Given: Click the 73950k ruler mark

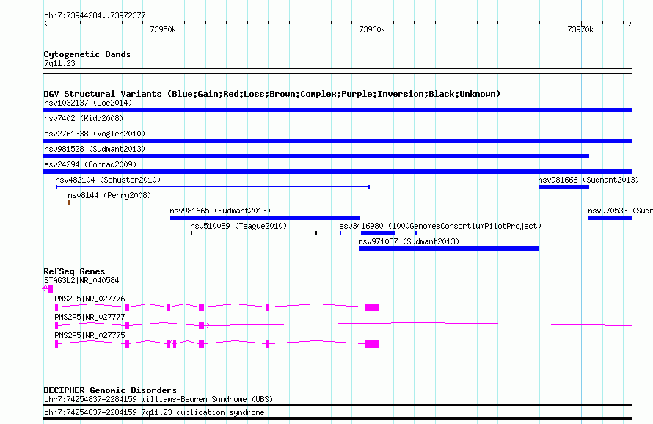Looking at the screenshot, I should tap(163, 29).
